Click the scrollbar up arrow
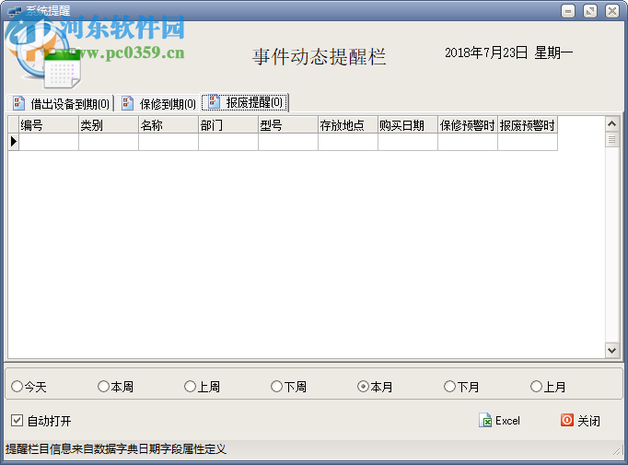The width and height of the screenshot is (628, 465). pos(611,124)
